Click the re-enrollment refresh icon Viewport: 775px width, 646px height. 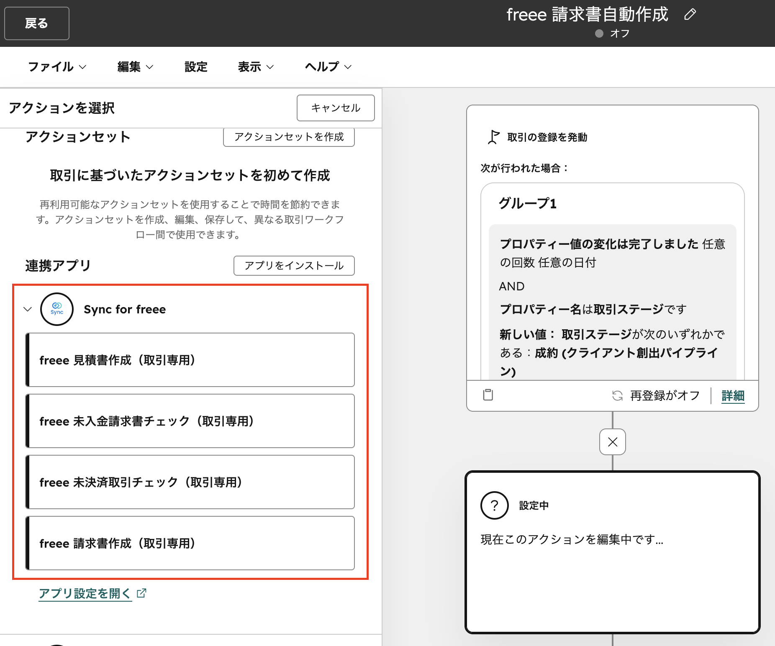point(617,395)
